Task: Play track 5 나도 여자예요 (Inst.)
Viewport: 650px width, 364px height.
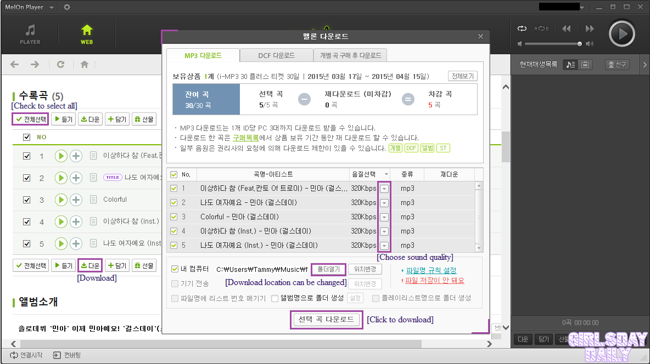Action: click(61, 243)
